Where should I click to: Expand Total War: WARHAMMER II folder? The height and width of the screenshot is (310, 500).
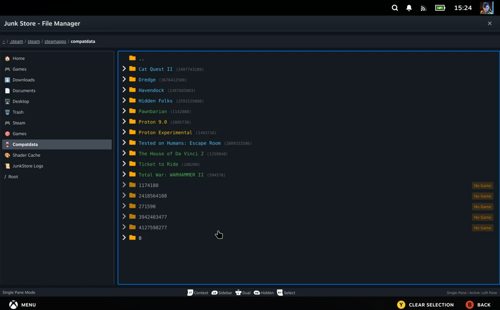click(x=124, y=174)
